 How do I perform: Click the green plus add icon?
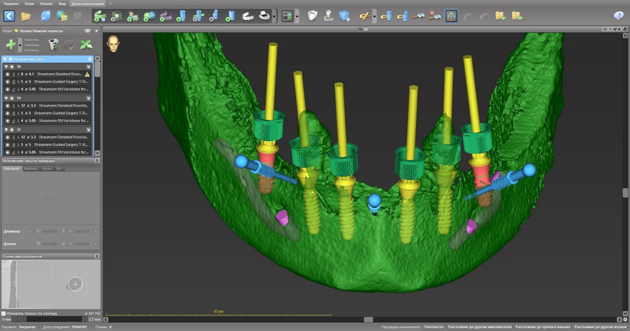click(x=10, y=44)
